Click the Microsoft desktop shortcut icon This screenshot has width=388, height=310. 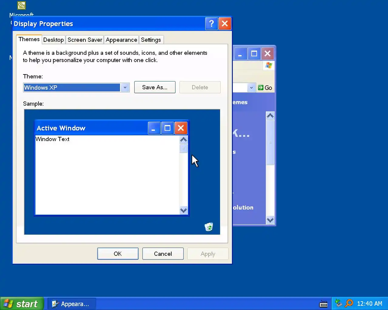pos(22,5)
